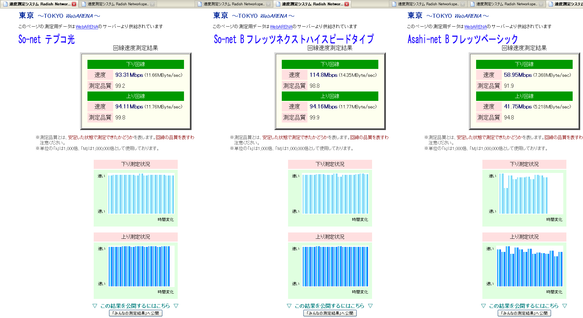Click the Asahi-net upload status chart

530,266
